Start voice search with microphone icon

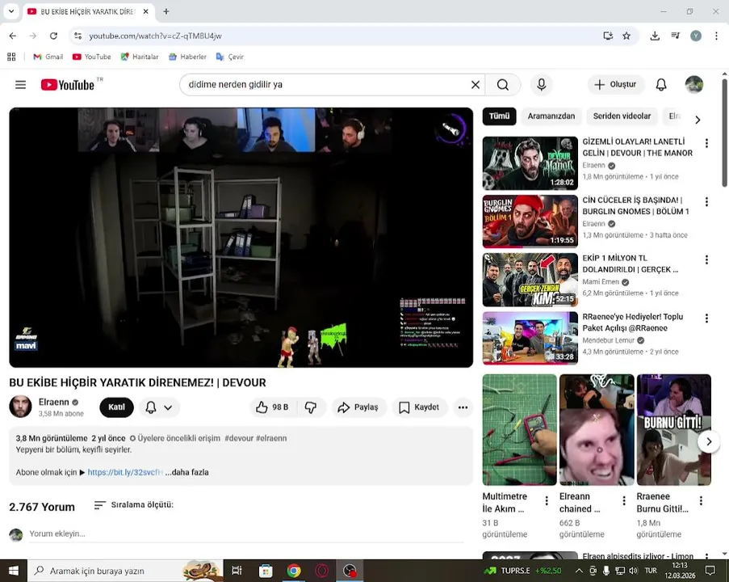click(541, 85)
